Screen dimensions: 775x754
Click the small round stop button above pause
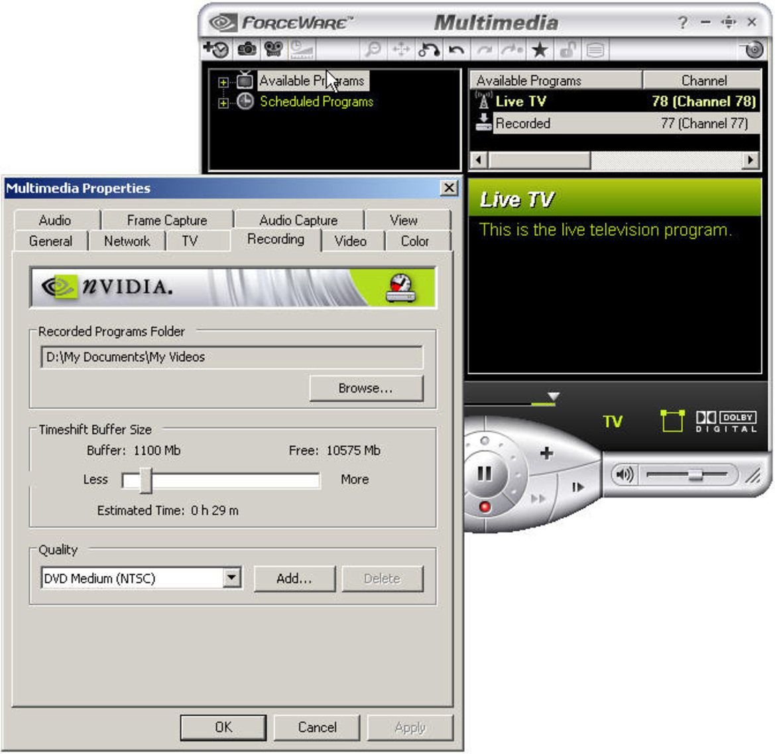pyautogui.click(x=485, y=441)
